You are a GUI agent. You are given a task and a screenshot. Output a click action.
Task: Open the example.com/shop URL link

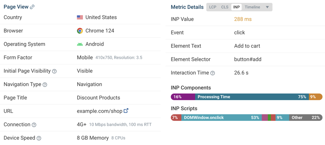99,111
